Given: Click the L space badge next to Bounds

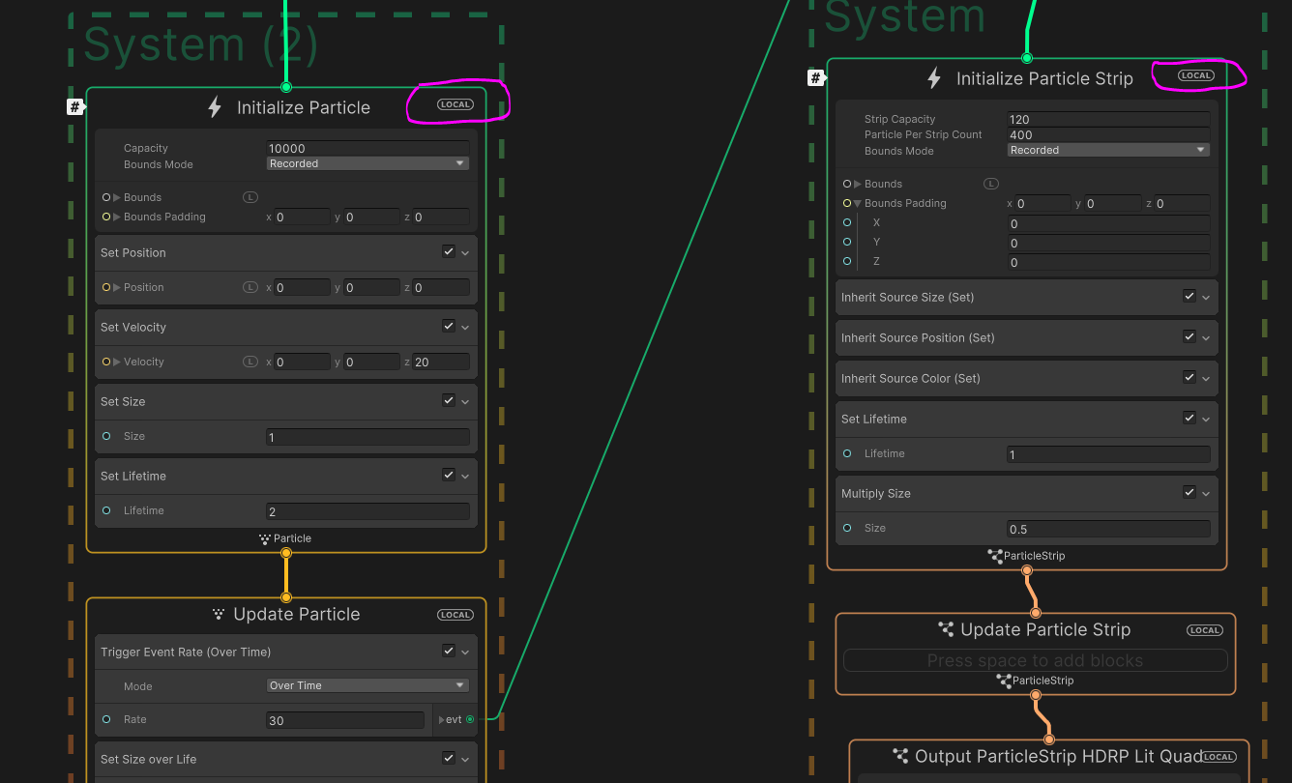Looking at the screenshot, I should 250,197.
